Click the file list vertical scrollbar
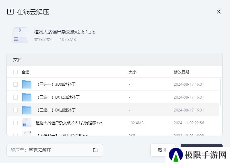 pyautogui.click(x=220, y=92)
